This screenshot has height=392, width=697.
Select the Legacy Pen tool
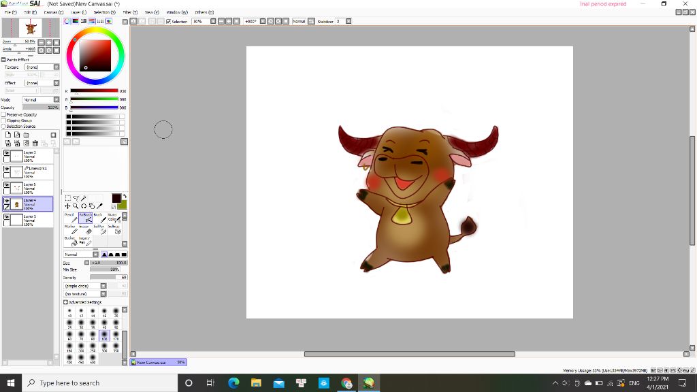85,241
